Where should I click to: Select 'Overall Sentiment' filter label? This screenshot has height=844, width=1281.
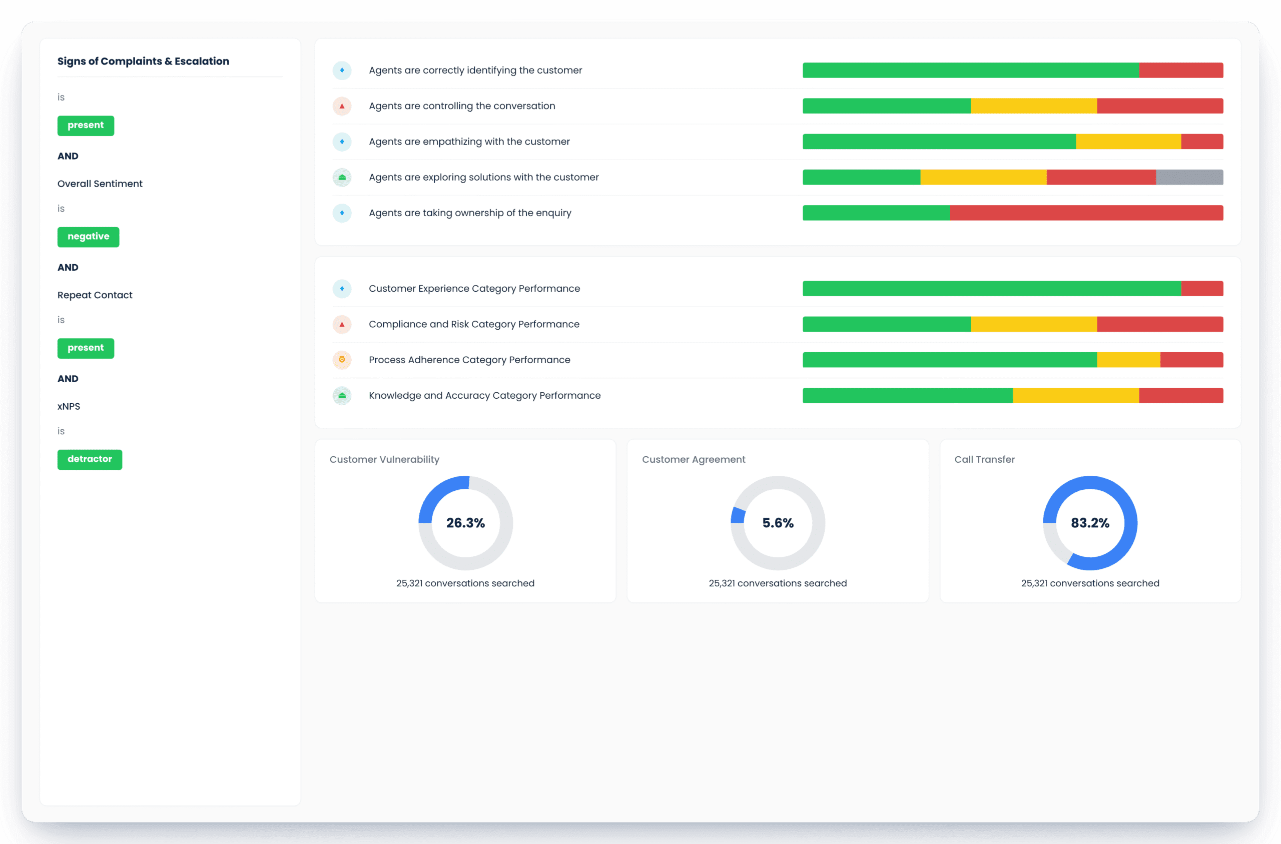pos(100,184)
